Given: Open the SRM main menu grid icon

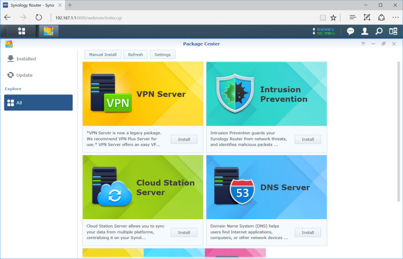Looking at the screenshot, I should point(22,31).
